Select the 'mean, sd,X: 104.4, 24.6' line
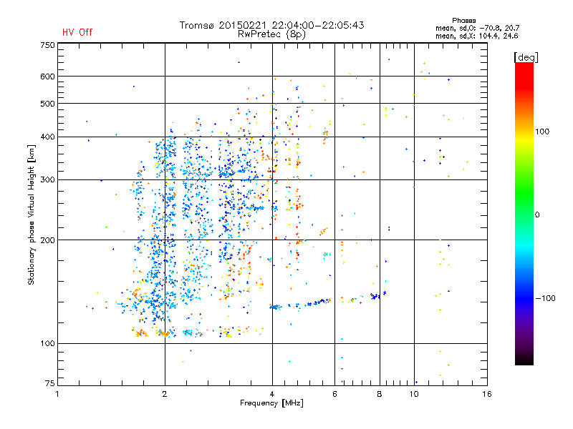Viewport: 573px width, 429px height. [x=476, y=36]
